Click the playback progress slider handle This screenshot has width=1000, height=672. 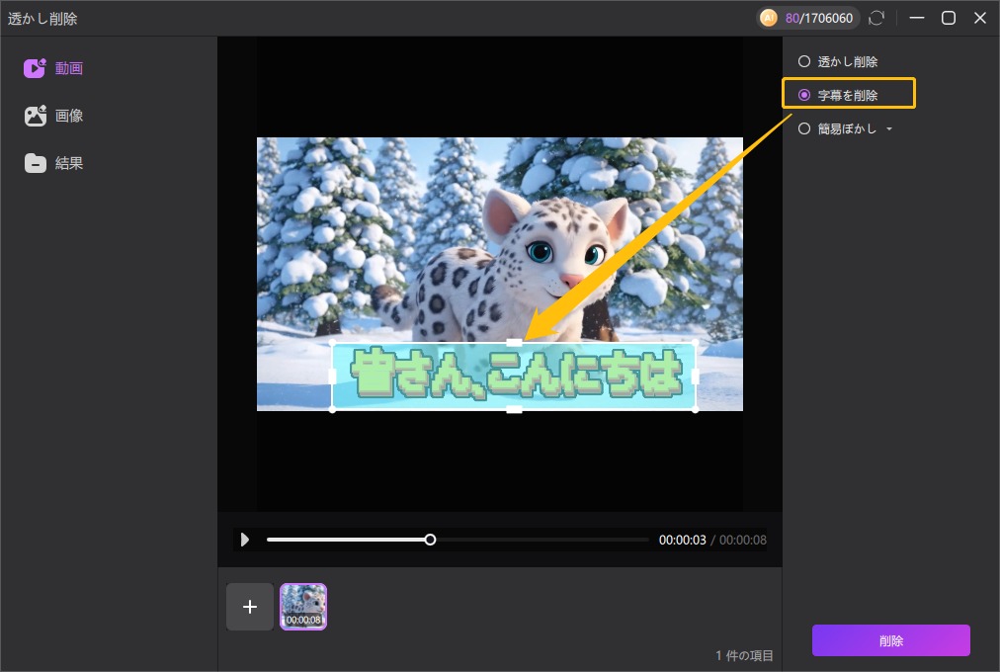pos(430,540)
